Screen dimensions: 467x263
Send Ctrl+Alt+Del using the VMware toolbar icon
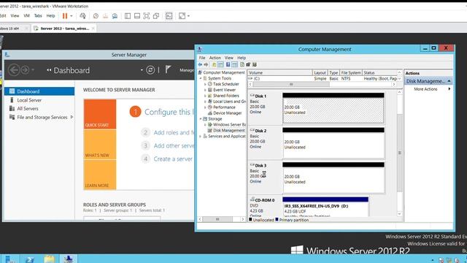tap(82, 16)
